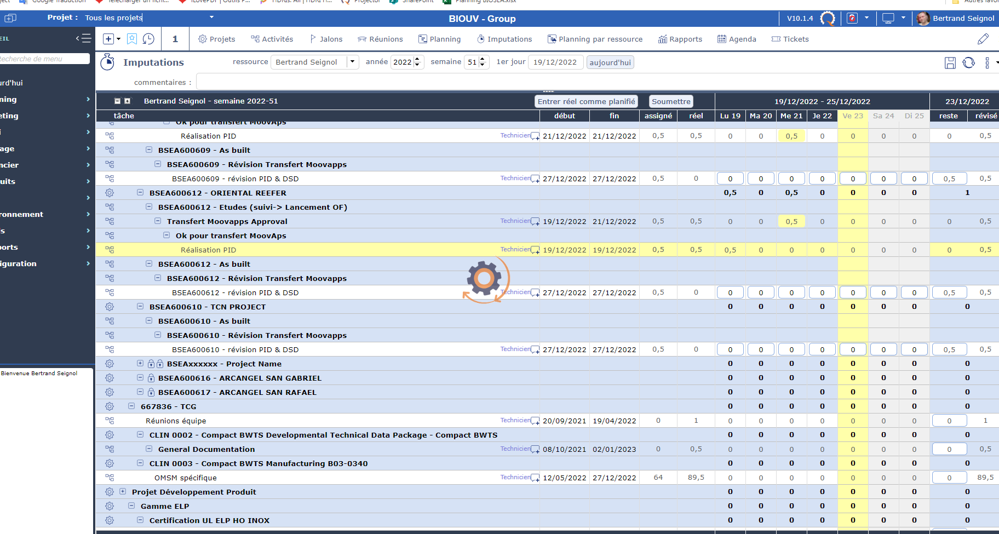Screen dimensions: 999x534
Task: Expand the Projet Développement Produit row
Action: coord(123,492)
